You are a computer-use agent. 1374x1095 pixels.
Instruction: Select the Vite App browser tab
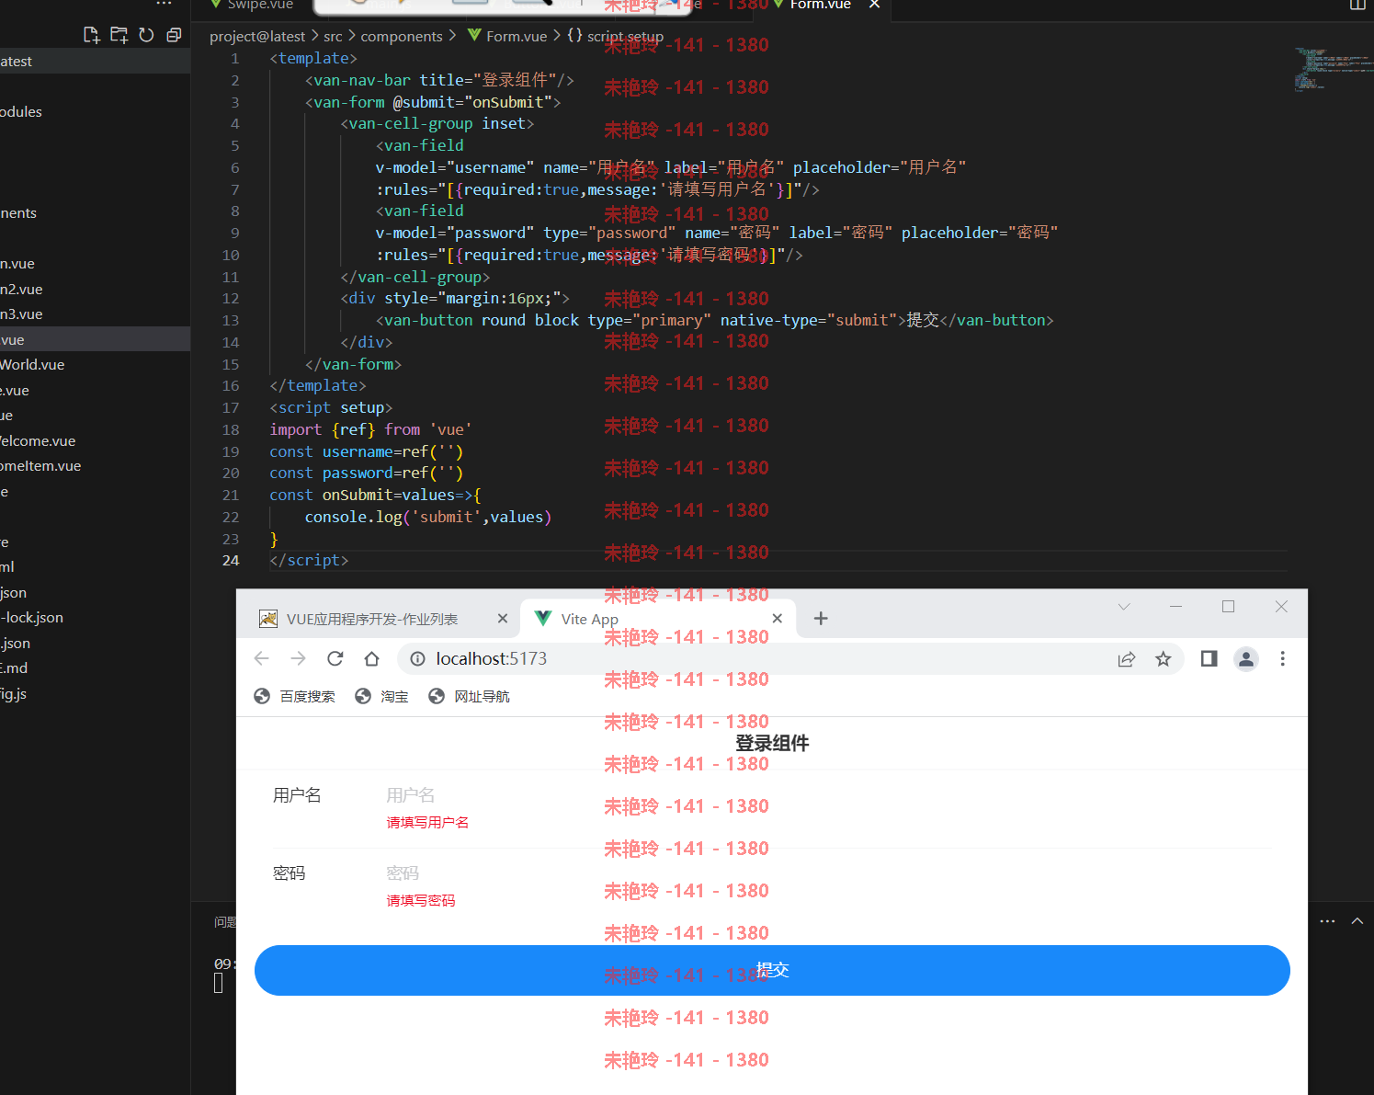coord(657,619)
